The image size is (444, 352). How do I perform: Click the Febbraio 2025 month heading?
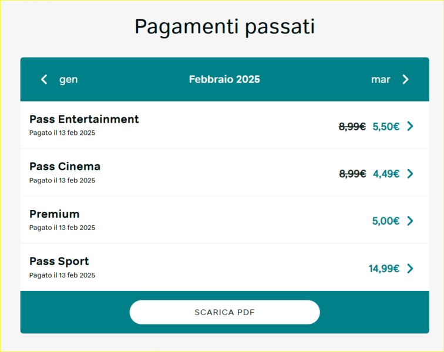coord(224,79)
